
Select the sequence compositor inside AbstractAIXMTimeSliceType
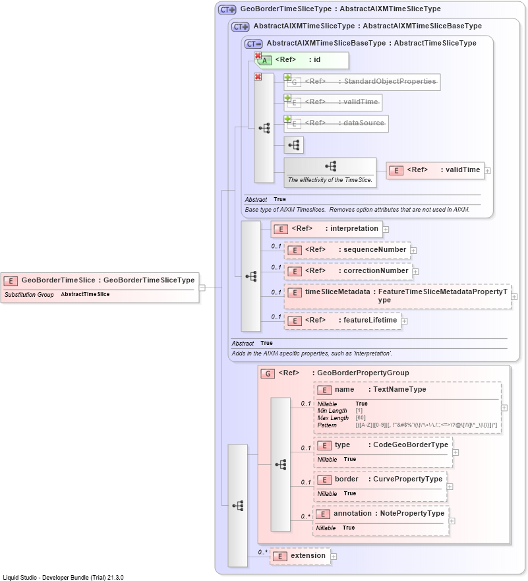[251, 276]
